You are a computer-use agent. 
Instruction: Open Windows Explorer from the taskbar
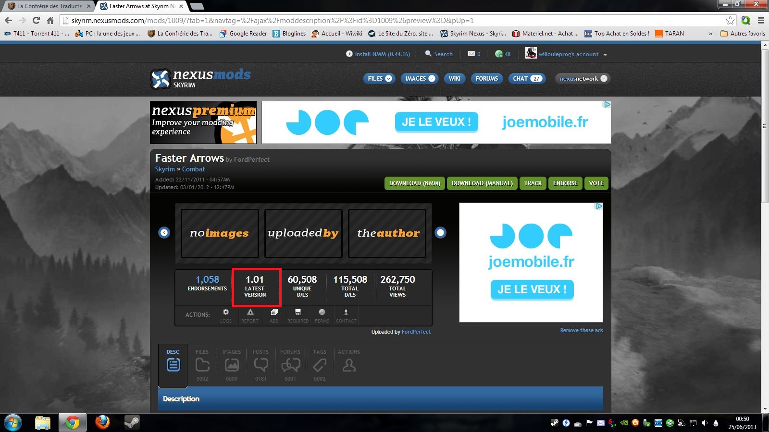43,423
